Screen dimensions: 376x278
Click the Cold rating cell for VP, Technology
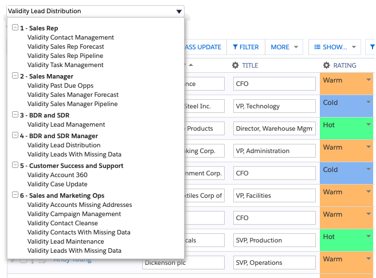tap(347, 106)
